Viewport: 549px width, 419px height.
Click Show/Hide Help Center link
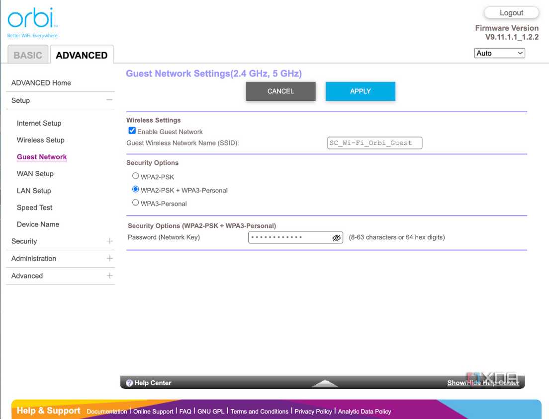483,383
